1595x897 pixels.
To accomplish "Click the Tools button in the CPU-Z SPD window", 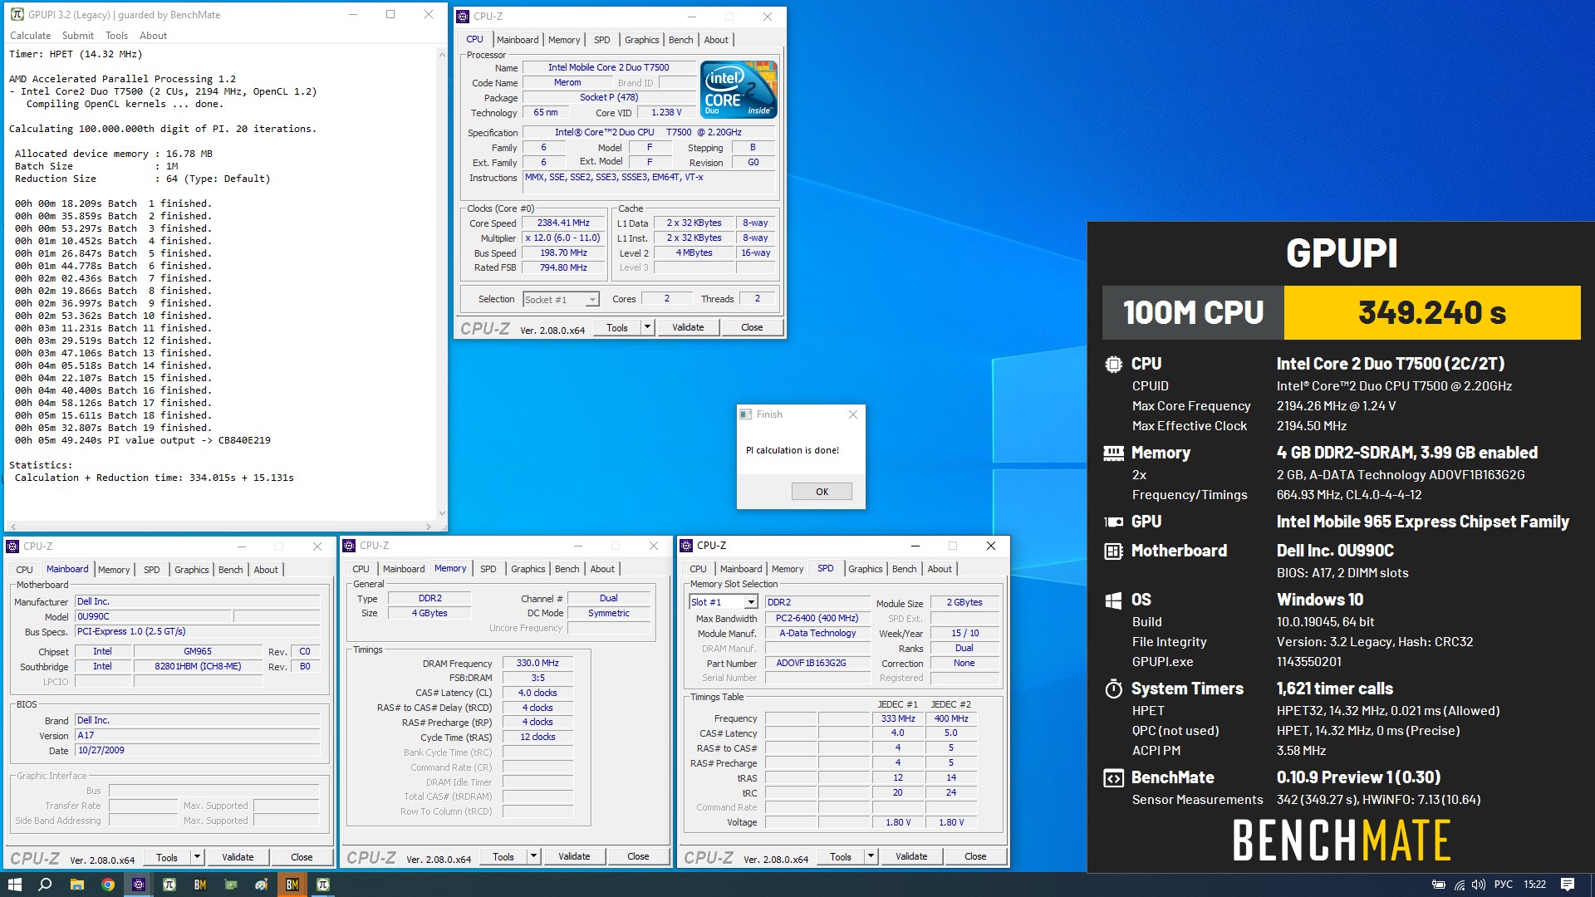I will pos(840,856).
